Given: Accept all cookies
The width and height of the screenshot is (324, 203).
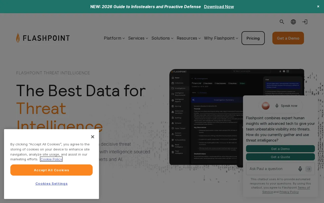Looking at the screenshot, I should click(51, 170).
